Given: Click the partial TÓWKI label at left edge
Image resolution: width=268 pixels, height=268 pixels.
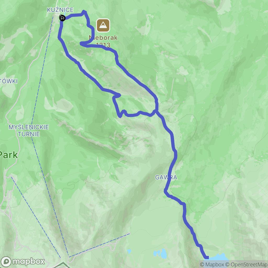Looking at the screenshot, I should pos(9,81).
